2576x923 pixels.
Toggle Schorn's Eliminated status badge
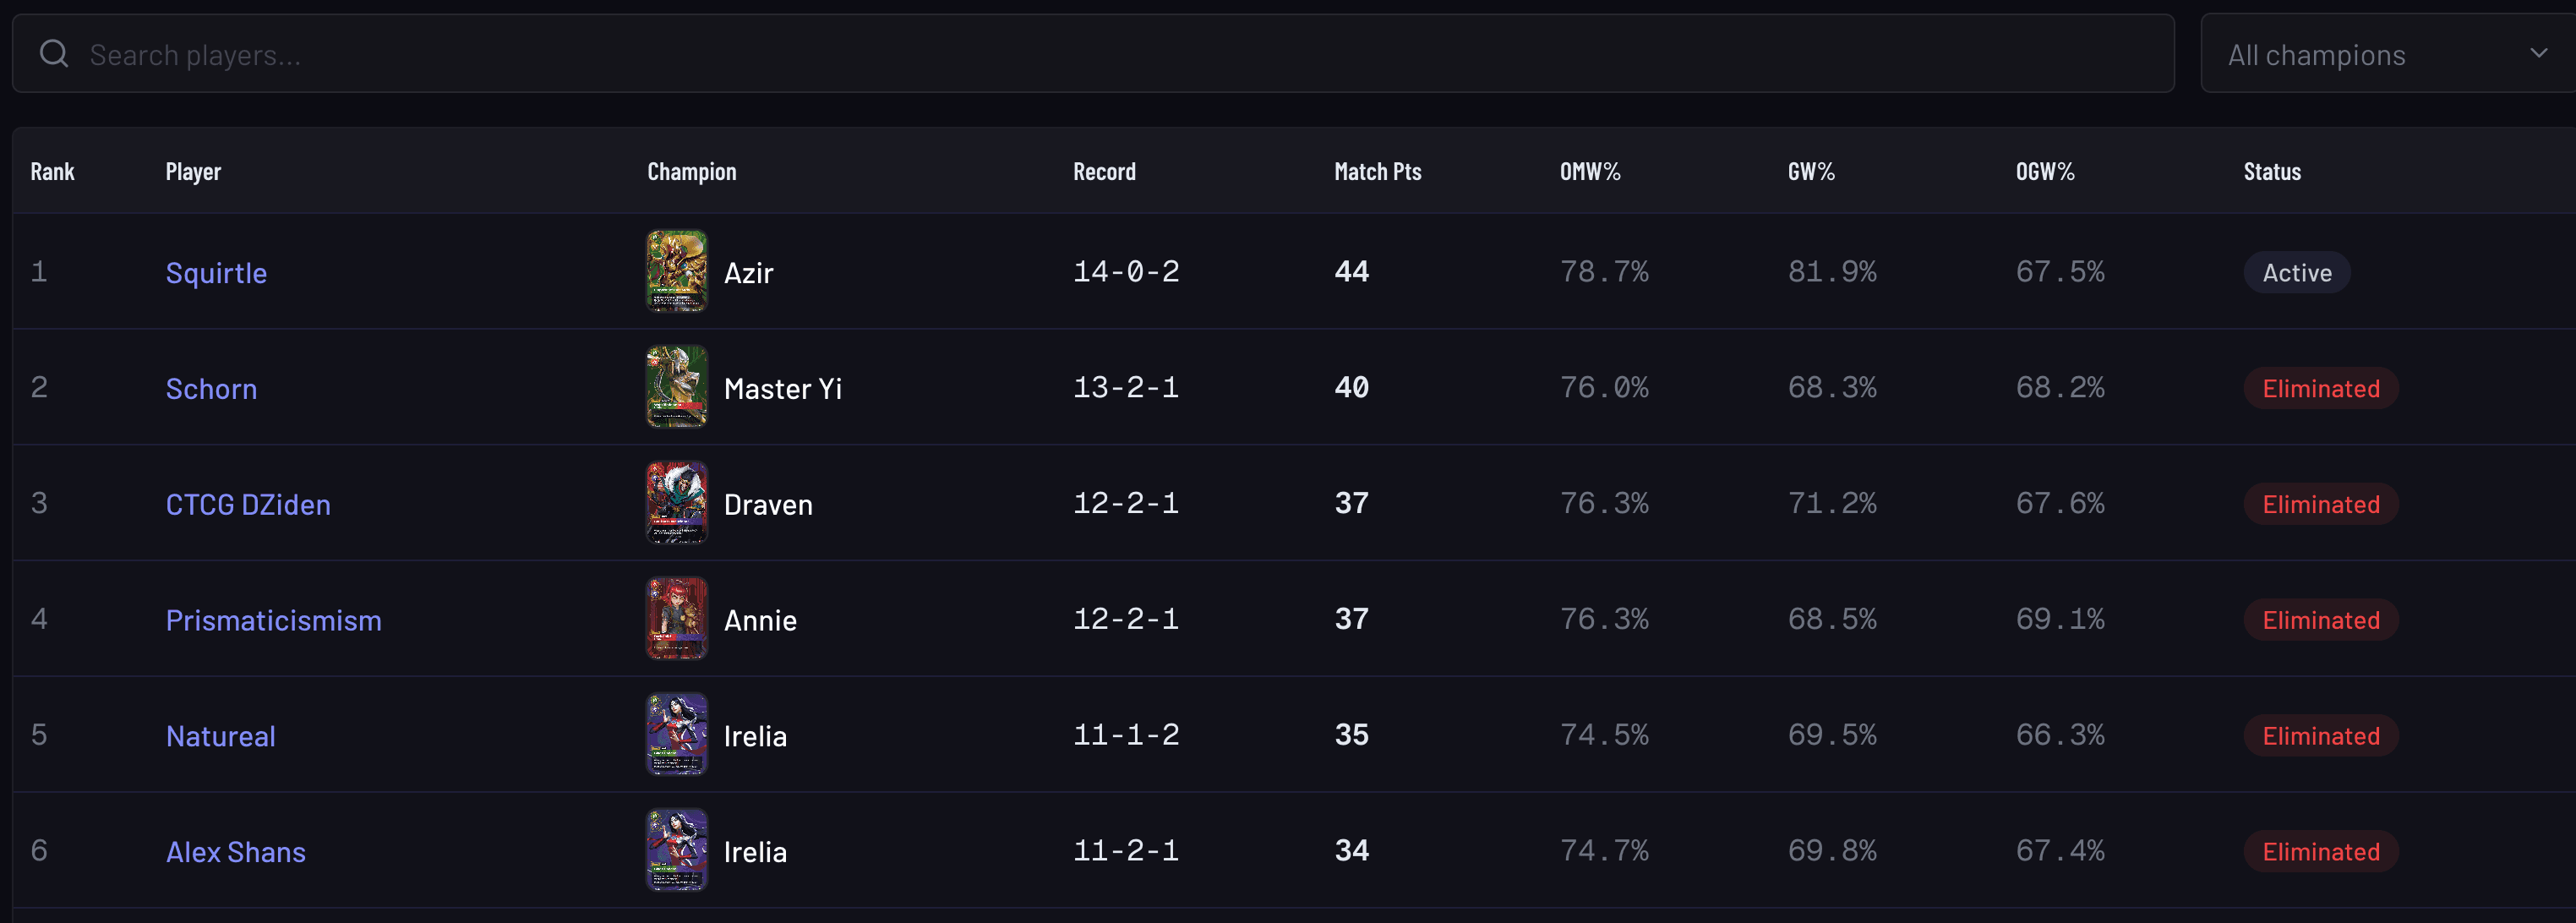click(x=2320, y=387)
